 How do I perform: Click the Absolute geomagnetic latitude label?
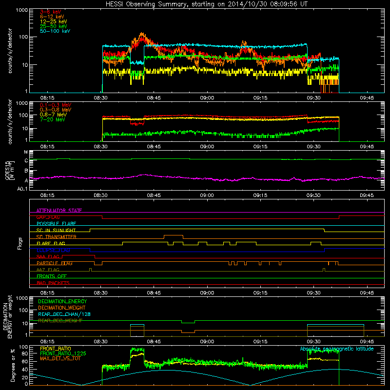point(337,349)
